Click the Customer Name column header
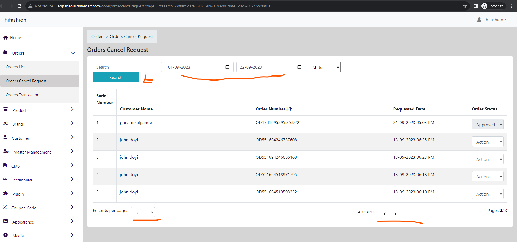This screenshot has height=242, width=517. [x=136, y=109]
